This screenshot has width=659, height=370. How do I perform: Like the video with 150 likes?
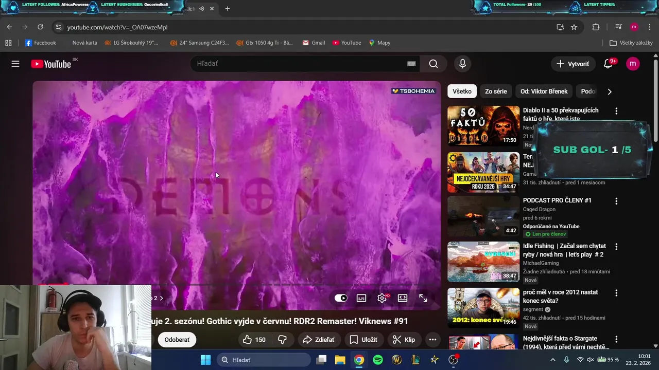(x=254, y=340)
